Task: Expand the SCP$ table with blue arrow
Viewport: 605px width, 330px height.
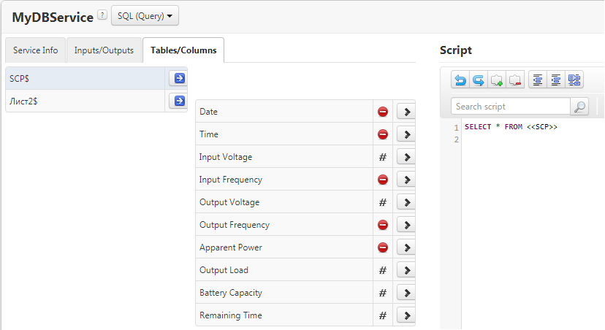Action: point(178,78)
